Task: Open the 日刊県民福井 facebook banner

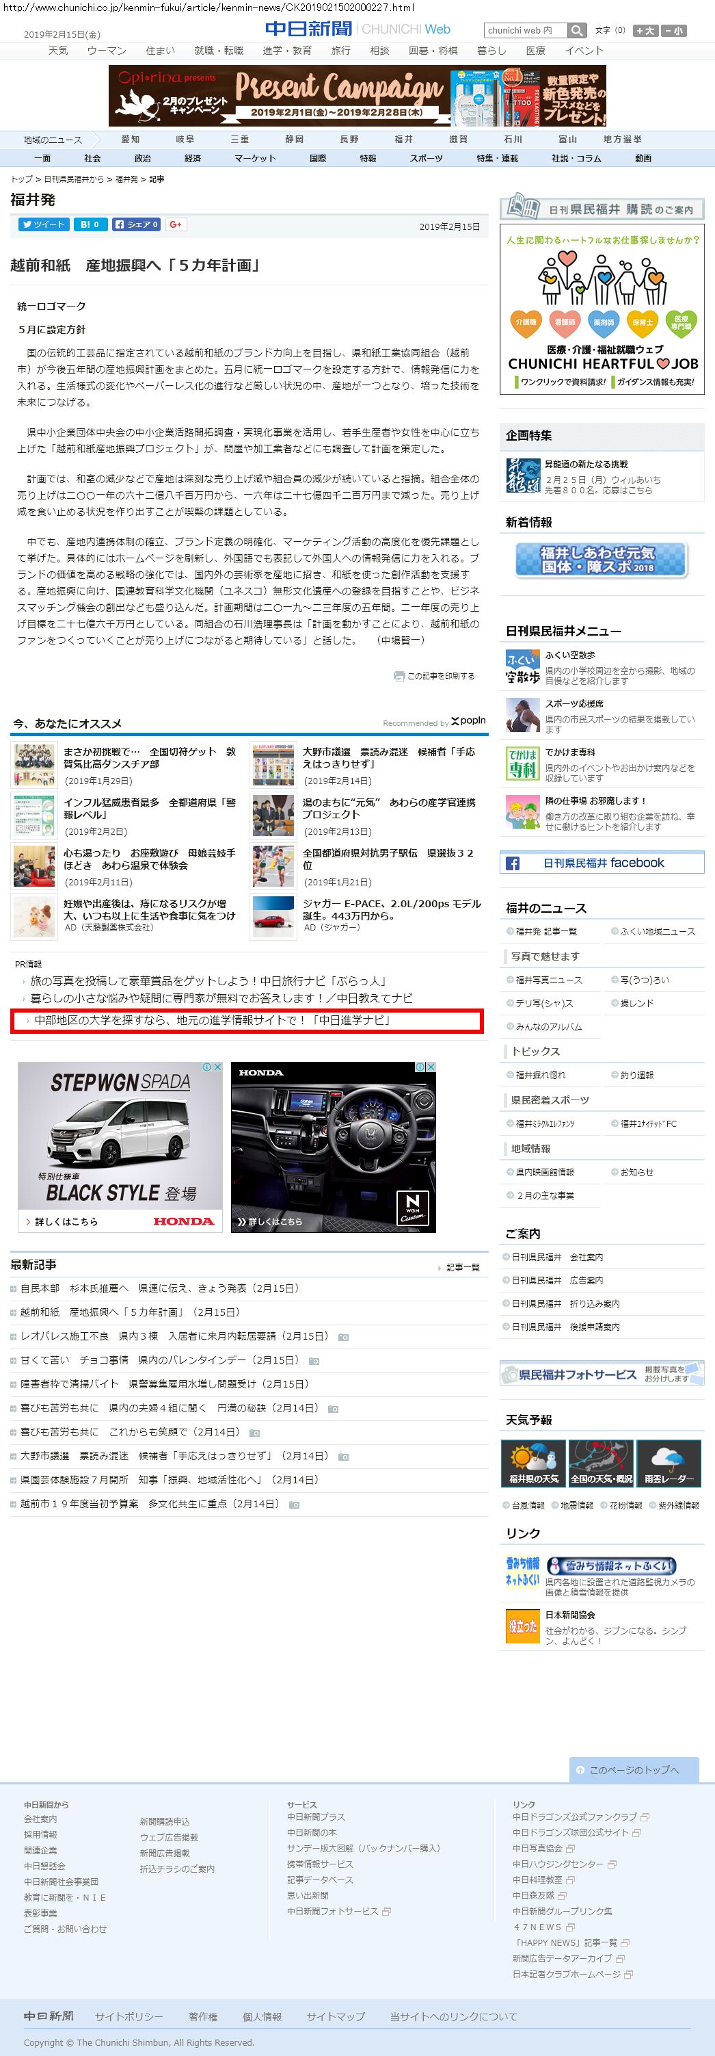Action: click(602, 863)
